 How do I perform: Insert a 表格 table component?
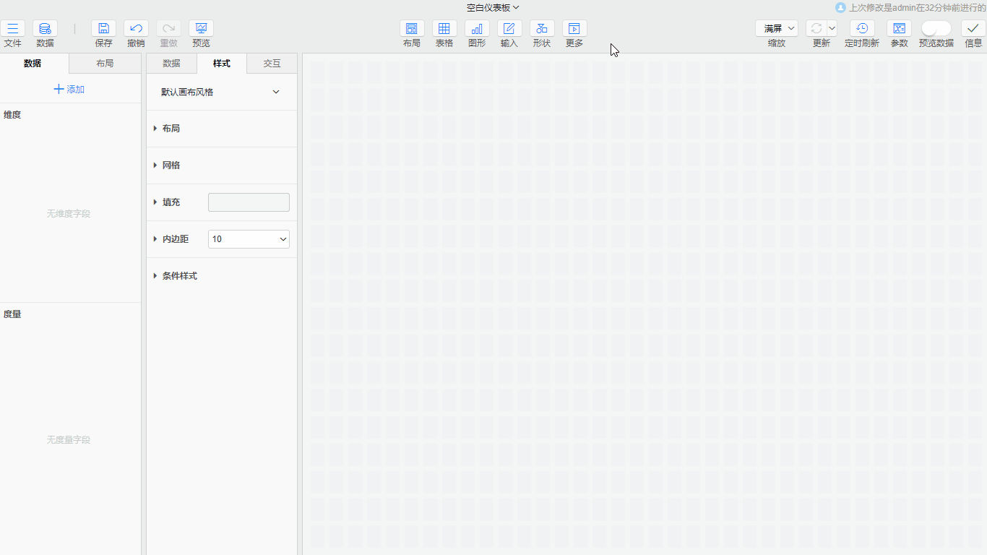[x=444, y=29]
